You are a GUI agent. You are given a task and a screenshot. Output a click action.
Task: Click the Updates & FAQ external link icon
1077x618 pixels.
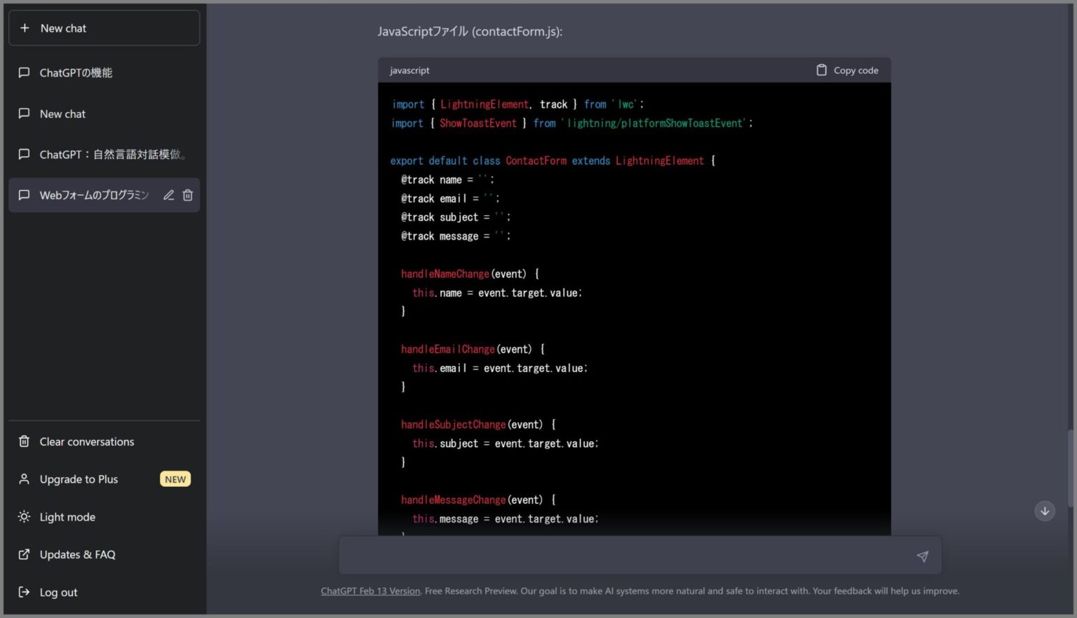point(23,554)
